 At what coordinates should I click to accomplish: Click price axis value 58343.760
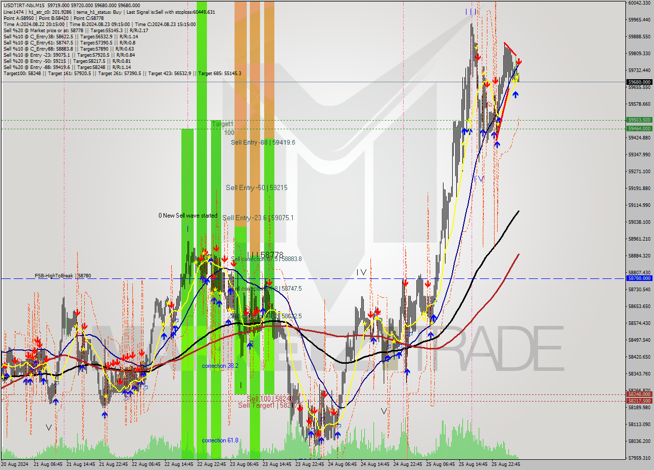coord(640,373)
